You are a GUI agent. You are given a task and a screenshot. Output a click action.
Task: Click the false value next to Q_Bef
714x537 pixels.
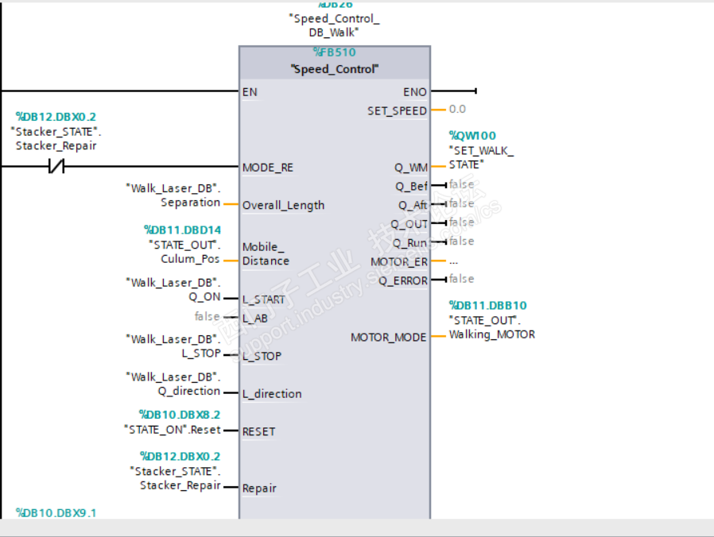pyautogui.click(x=461, y=184)
